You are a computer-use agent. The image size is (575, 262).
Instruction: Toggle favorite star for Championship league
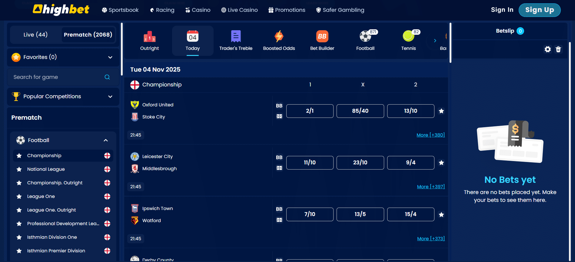click(x=19, y=156)
